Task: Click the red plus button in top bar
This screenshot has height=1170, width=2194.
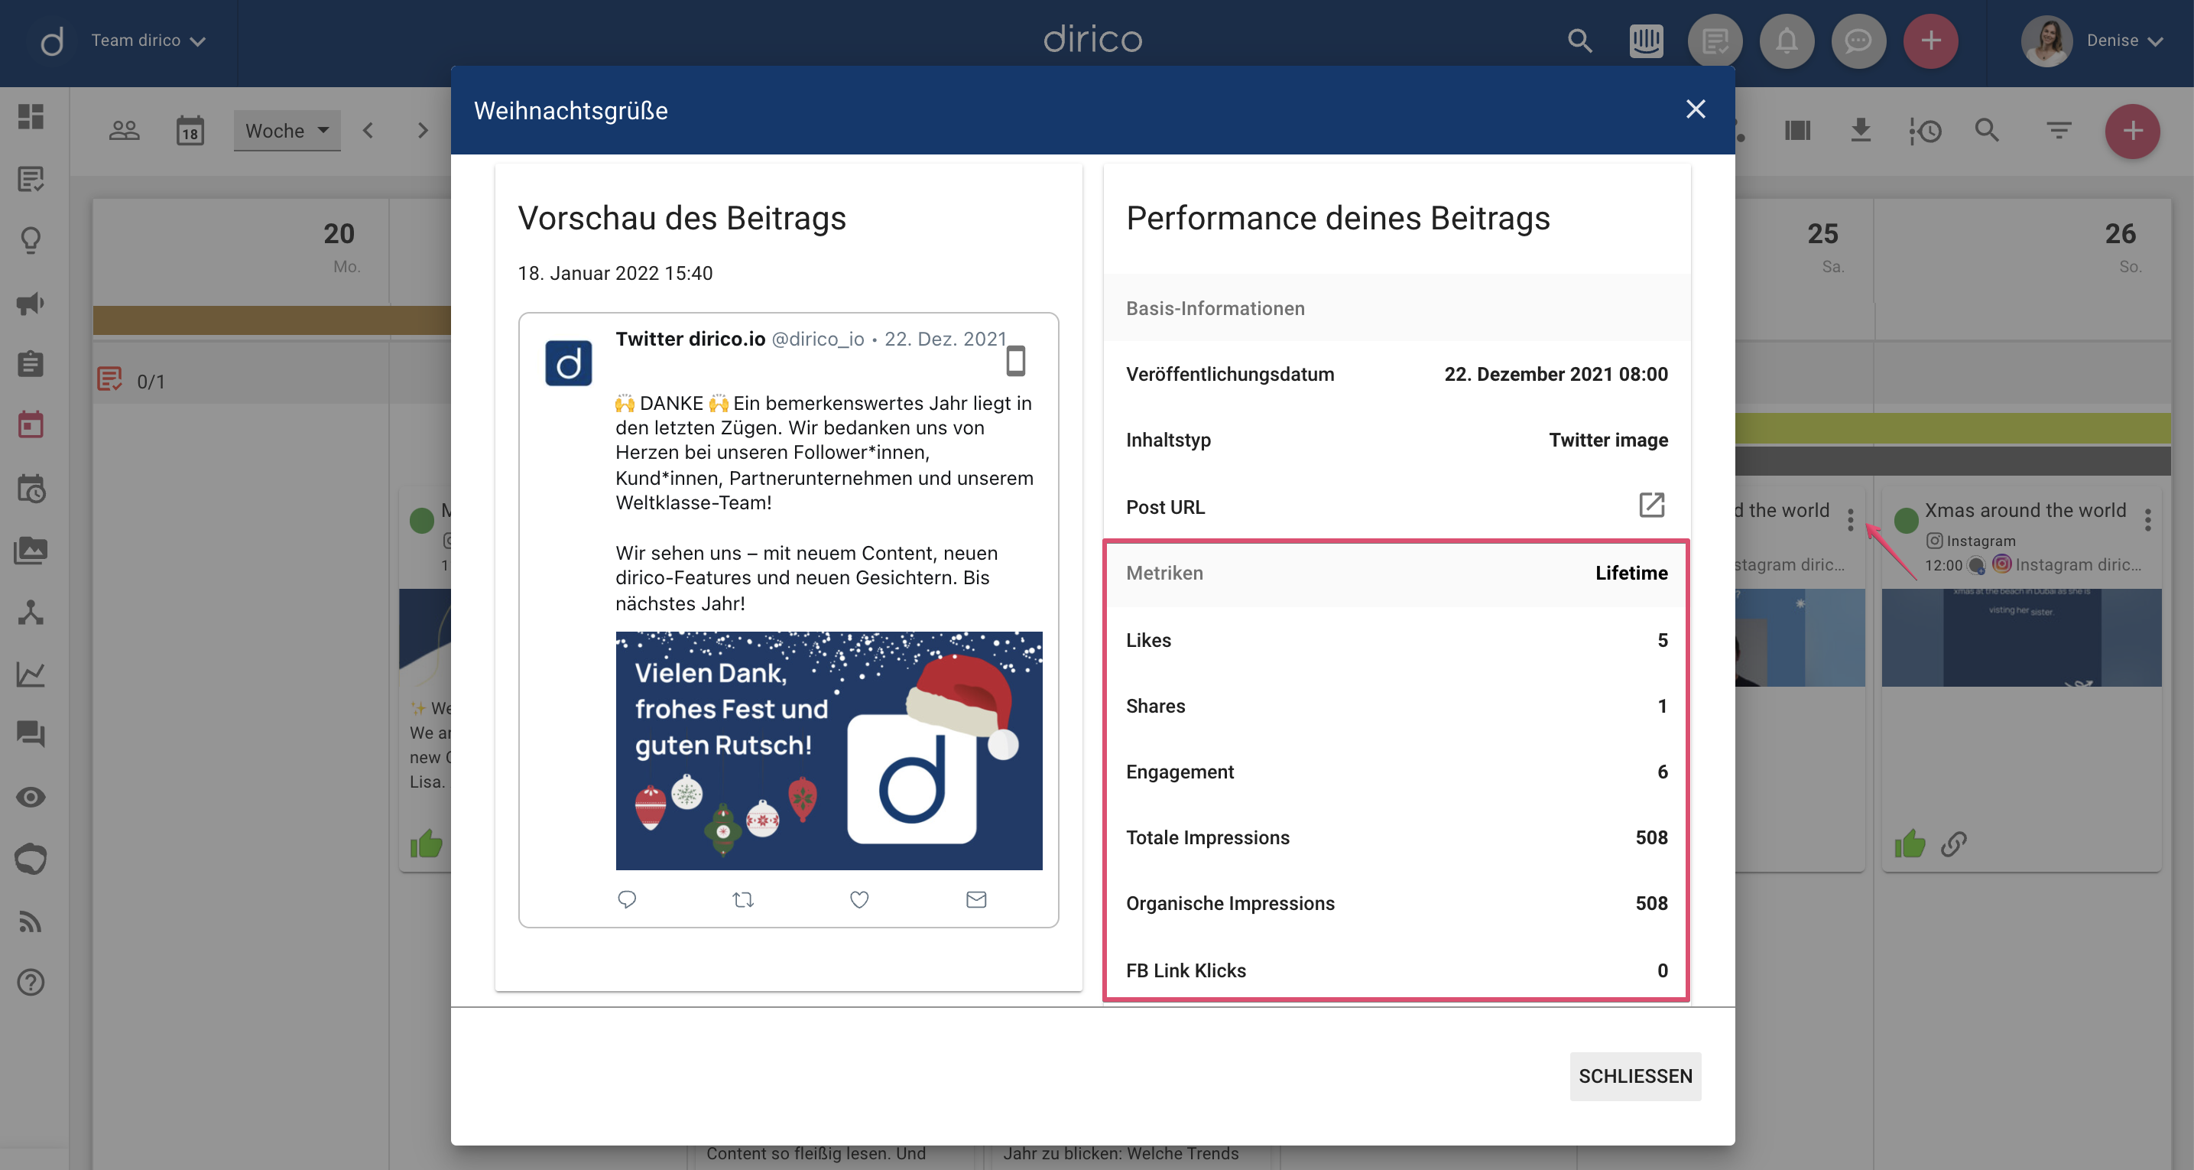Action: pyautogui.click(x=1930, y=40)
